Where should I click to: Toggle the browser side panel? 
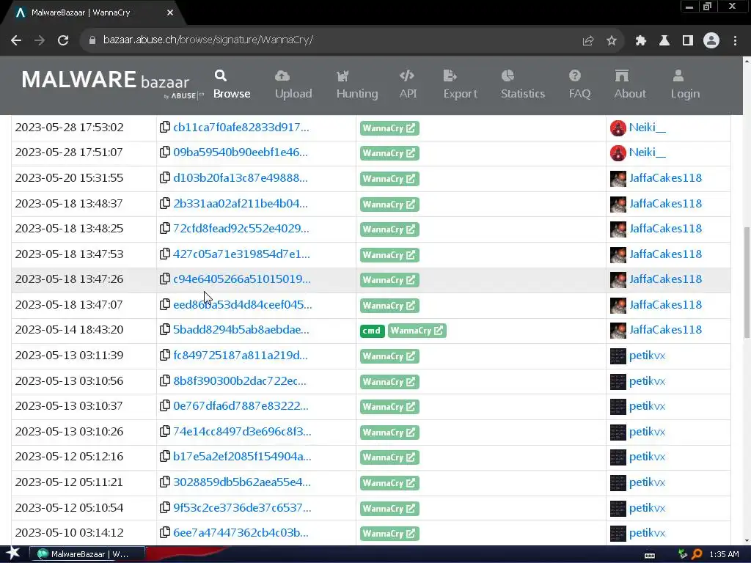point(688,41)
